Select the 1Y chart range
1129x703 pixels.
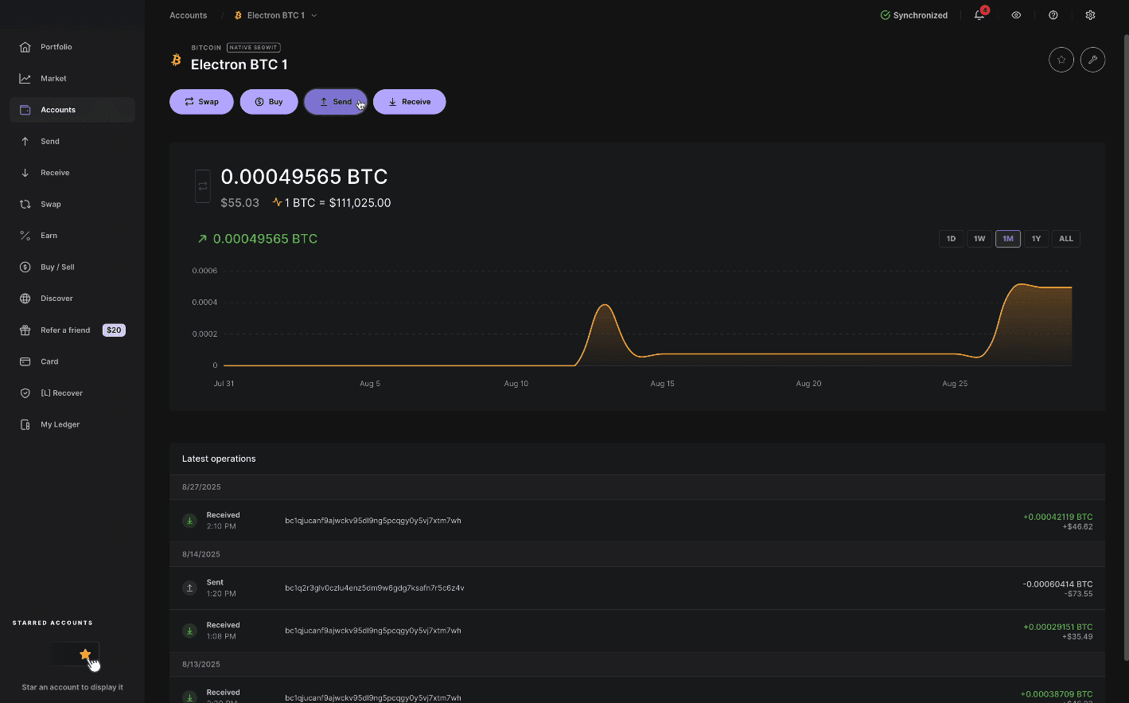coord(1036,239)
